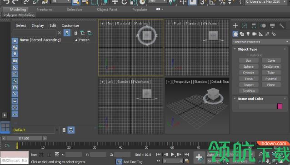The image size is (290, 165).
Task: Toggle Display Lights in Scene Explorer sidebar
Action: (x=15, y=54)
